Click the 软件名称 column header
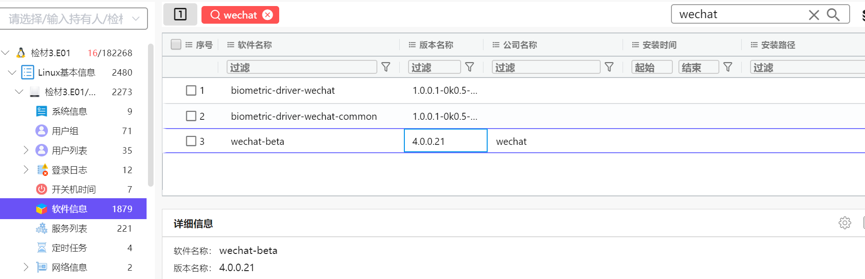 [255, 45]
